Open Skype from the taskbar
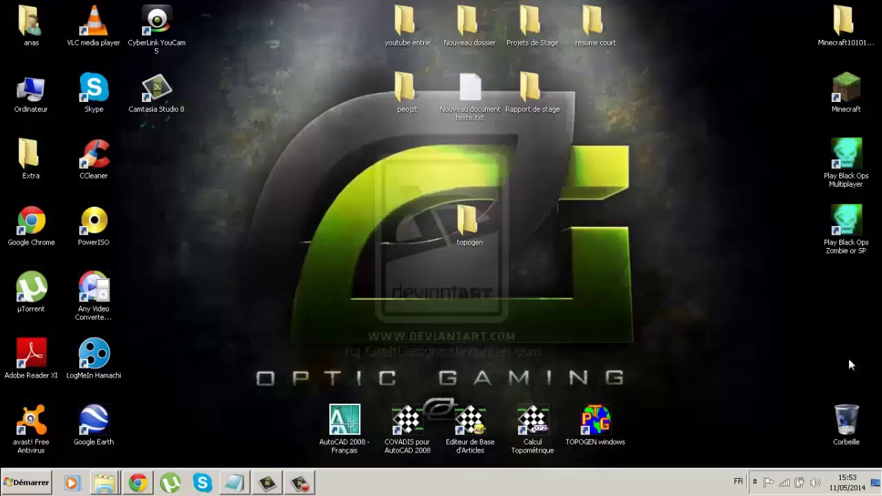Image resolution: width=882 pixels, height=496 pixels. [203, 483]
